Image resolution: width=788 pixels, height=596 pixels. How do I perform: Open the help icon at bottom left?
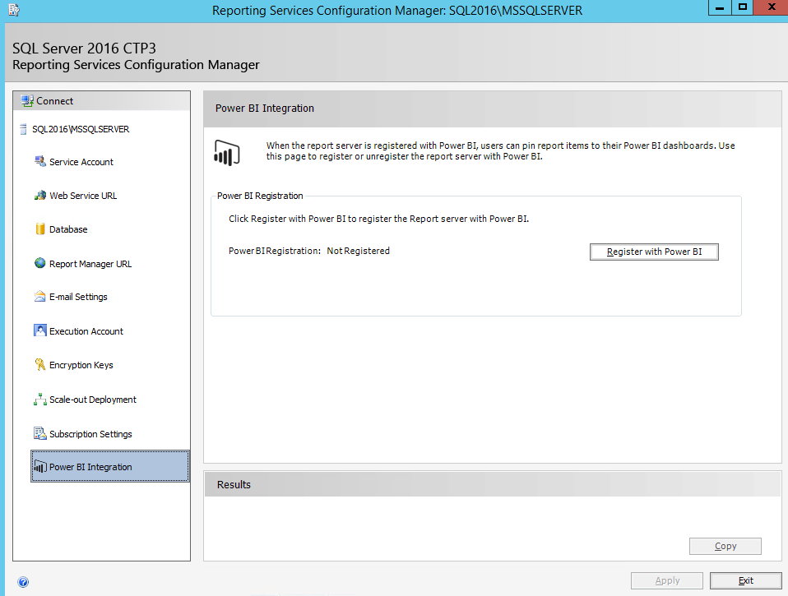23,581
